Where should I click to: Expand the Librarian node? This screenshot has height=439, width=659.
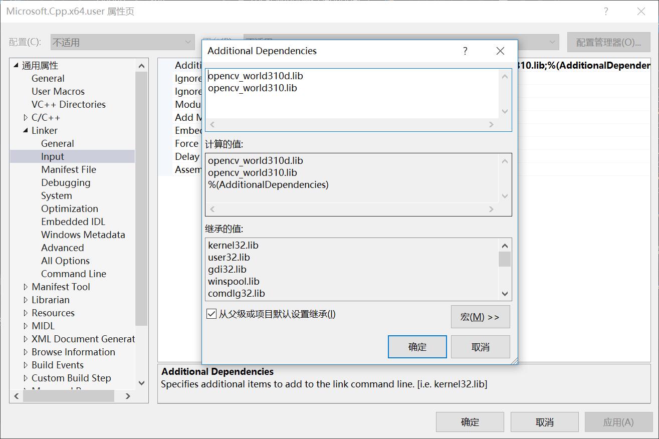coord(25,300)
